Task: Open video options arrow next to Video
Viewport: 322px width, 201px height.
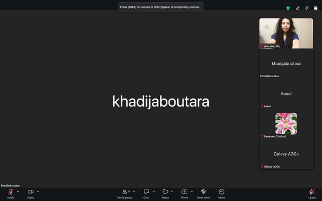Action: [x=38, y=191]
